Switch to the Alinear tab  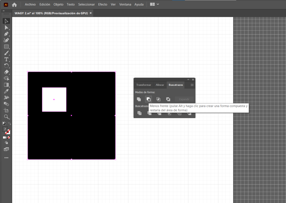[160, 85]
